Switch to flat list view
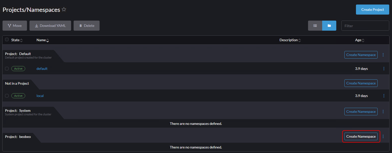Image resolution: width=392 pixels, height=153 pixels. 315,26
